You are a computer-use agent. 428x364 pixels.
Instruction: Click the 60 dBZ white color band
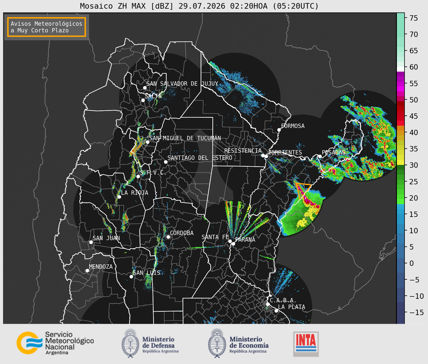[x=400, y=69]
